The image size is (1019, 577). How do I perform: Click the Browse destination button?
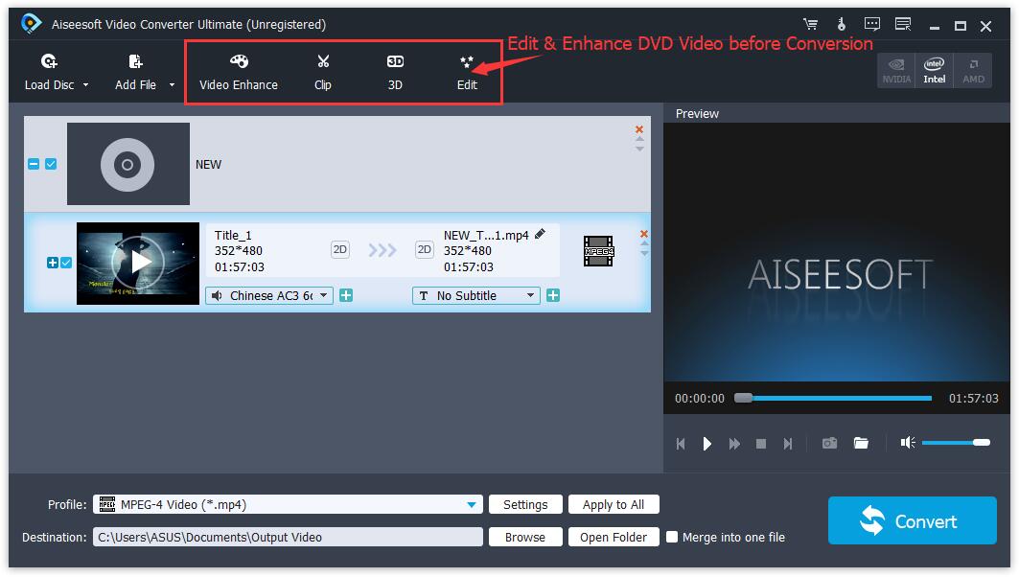click(525, 537)
